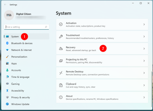Image resolution: width=153 pixels, height=111 pixels.
Task: Go to Network & internet
Action: tap(26, 50)
